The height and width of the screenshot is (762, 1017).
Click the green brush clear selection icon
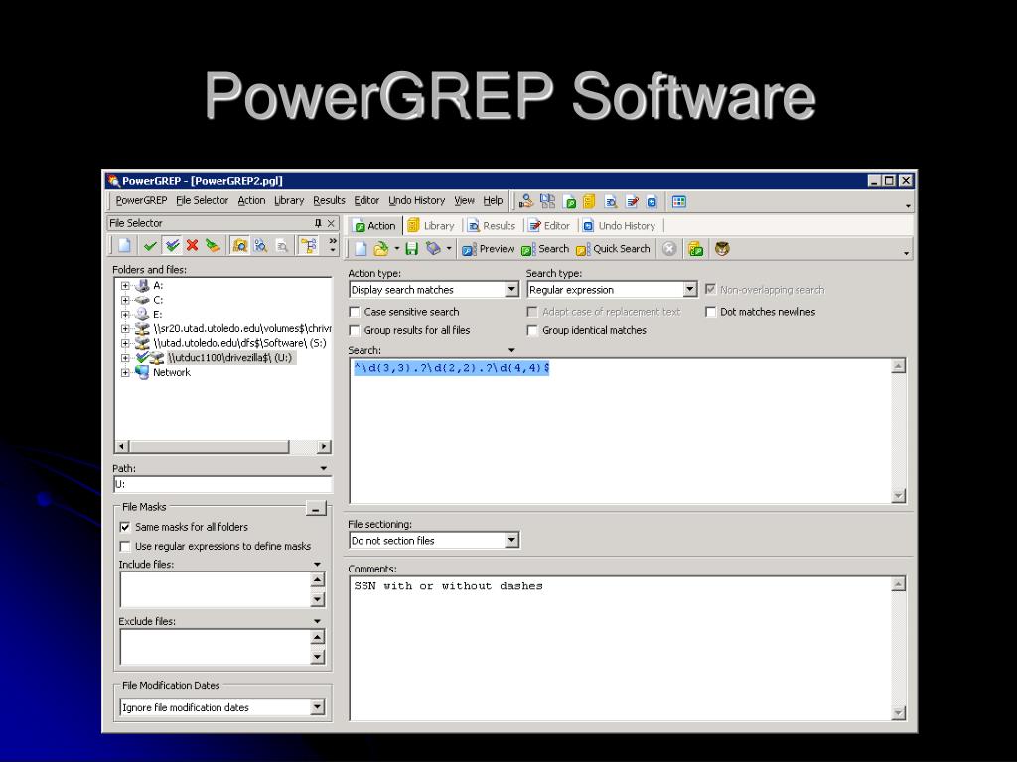213,246
